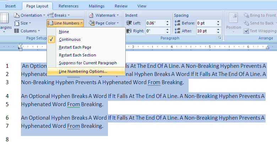The height and width of the screenshot is (153, 277).
Task: Increase the Left indent value
Action: point(167,22)
